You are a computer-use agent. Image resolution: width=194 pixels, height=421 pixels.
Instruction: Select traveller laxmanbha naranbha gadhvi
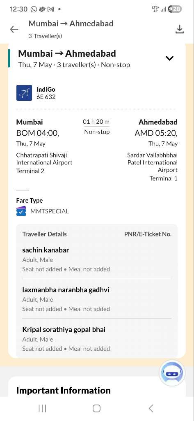(97, 299)
